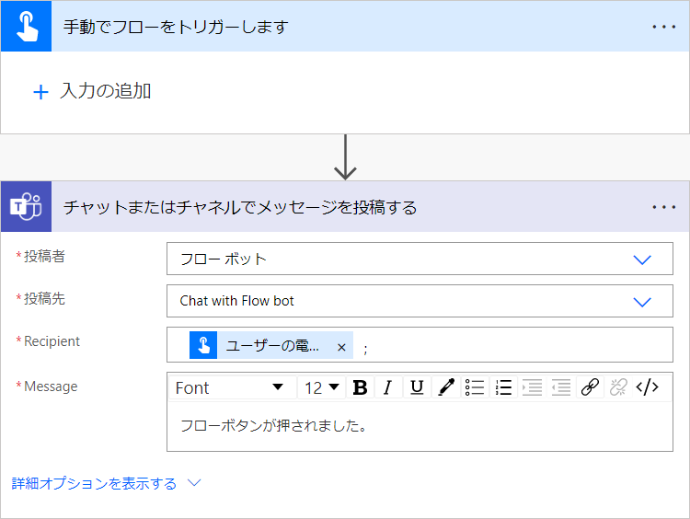The height and width of the screenshot is (519, 690).
Task: Open the text highlight color pen
Action: click(446, 387)
